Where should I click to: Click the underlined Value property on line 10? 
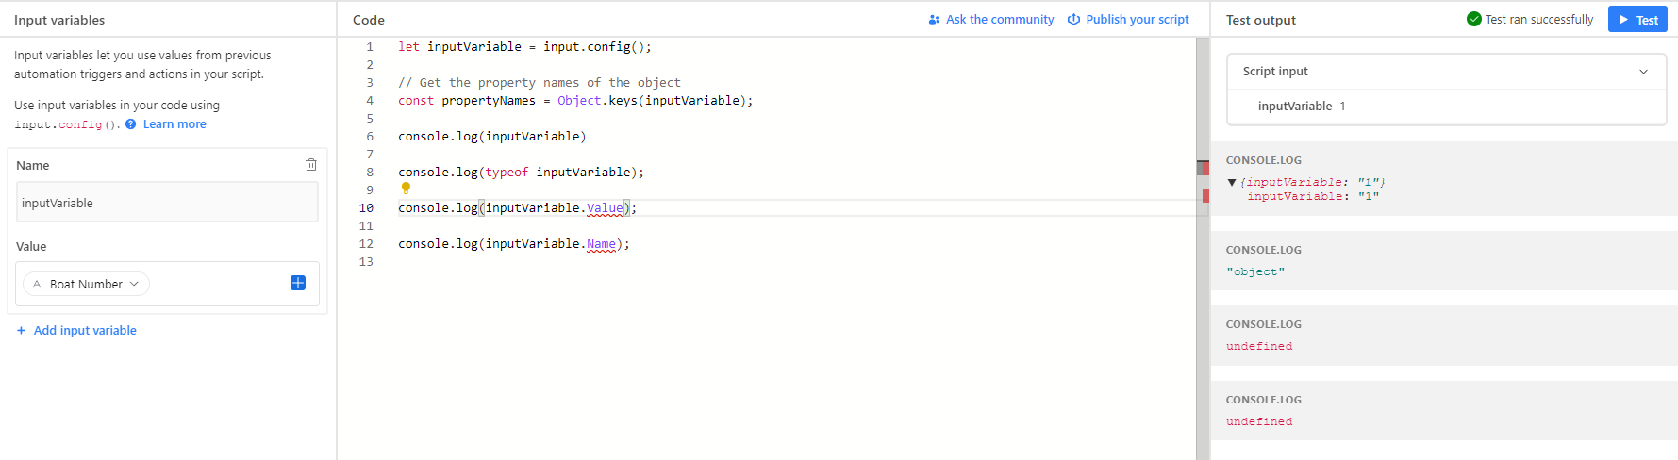pyautogui.click(x=605, y=208)
